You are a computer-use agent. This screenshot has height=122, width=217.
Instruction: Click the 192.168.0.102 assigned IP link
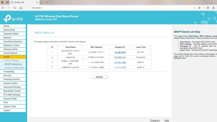tap(120, 57)
